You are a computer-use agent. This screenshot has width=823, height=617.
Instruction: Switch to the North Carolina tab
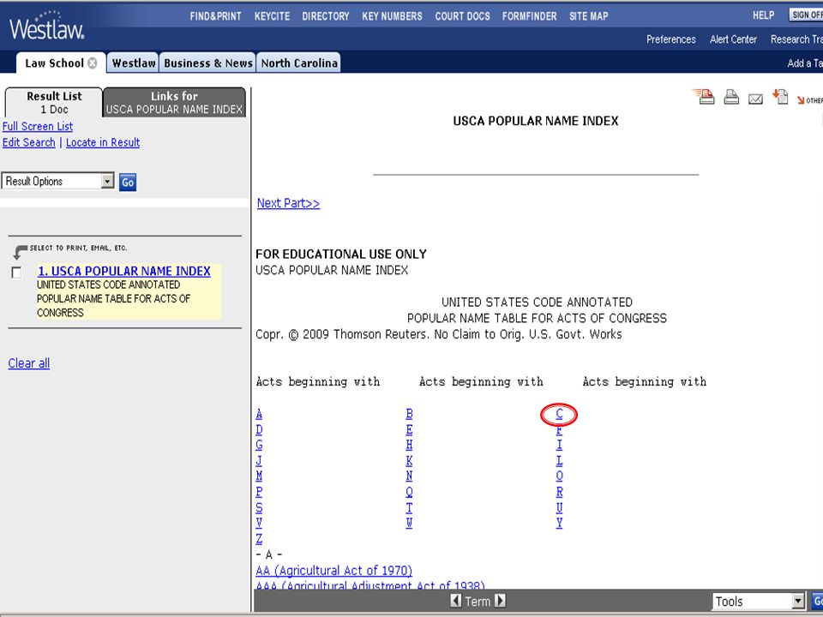(x=299, y=63)
